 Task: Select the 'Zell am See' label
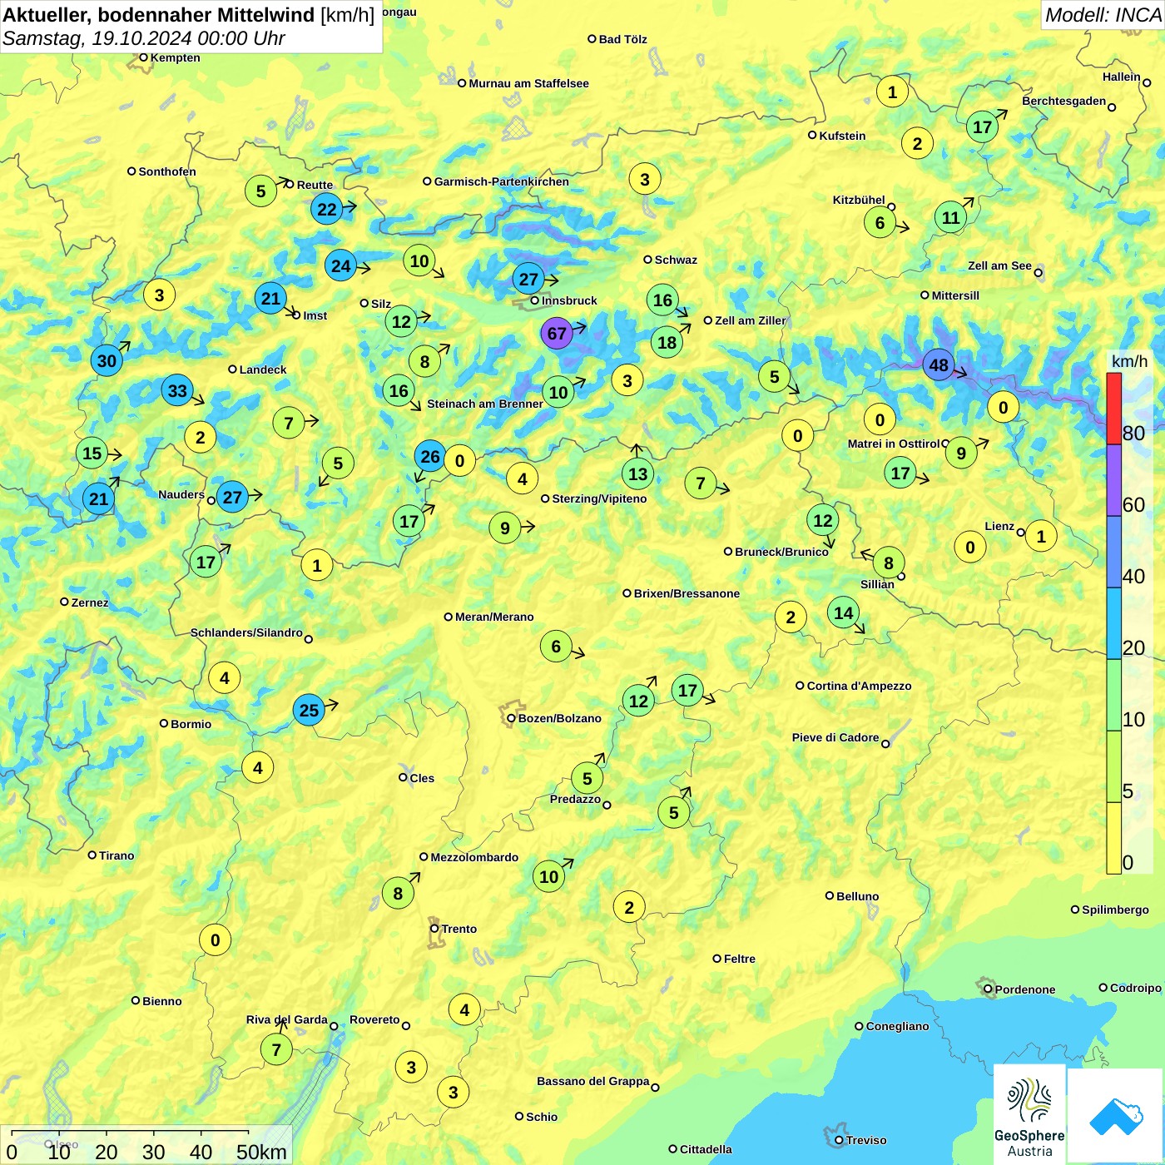tap(999, 265)
